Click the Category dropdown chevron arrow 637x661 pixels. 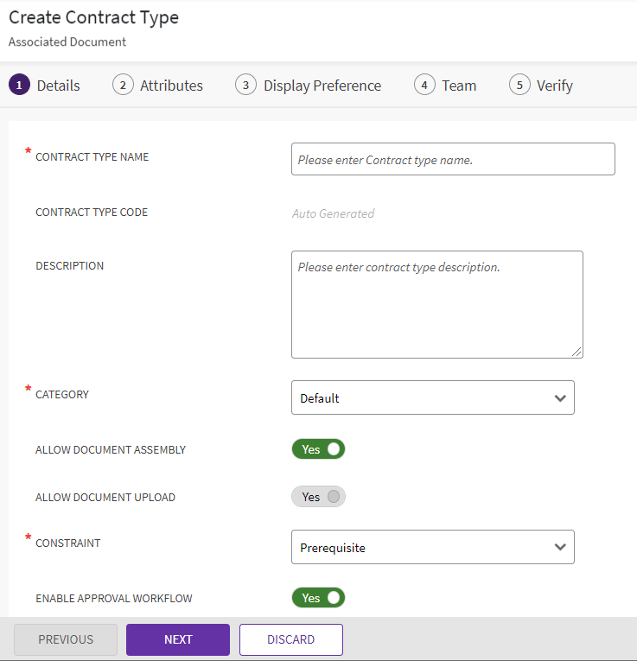[560, 398]
